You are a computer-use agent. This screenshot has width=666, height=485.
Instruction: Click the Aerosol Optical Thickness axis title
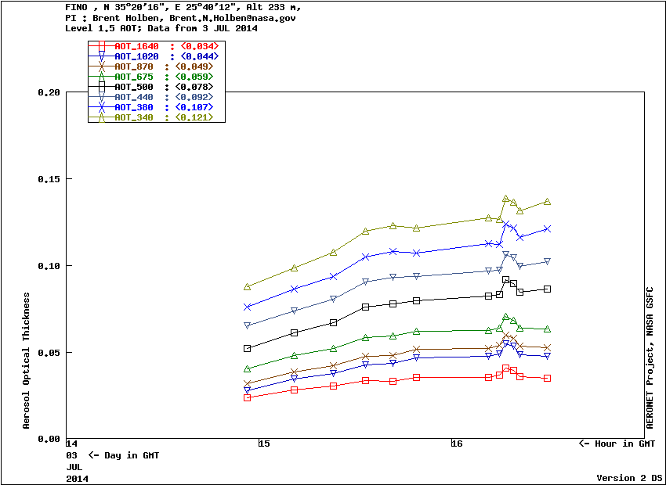[27, 361]
